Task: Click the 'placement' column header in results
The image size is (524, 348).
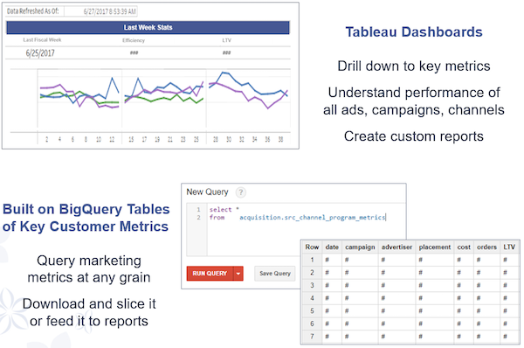Action: coord(435,247)
